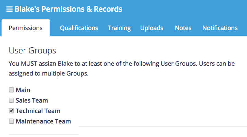Switch to the Permissions tab
This screenshot has height=137, width=247.
(x=25, y=28)
